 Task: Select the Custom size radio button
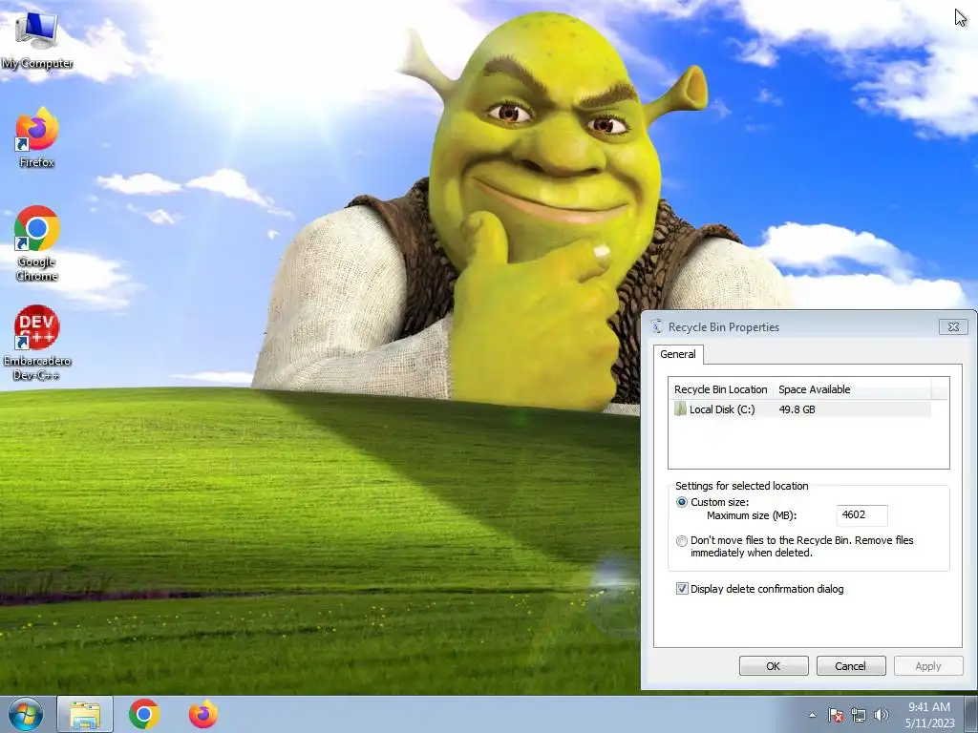click(682, 502)
